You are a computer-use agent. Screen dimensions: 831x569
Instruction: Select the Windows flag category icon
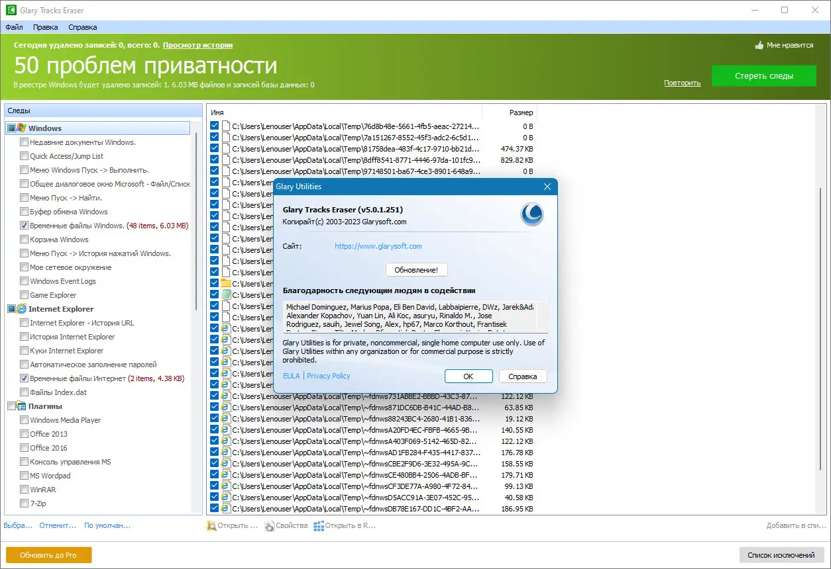coord(22,128)
